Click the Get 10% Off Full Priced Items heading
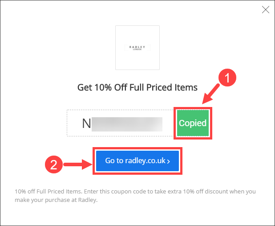This screenshot has height=226, width=275. (x=137, y=87)
